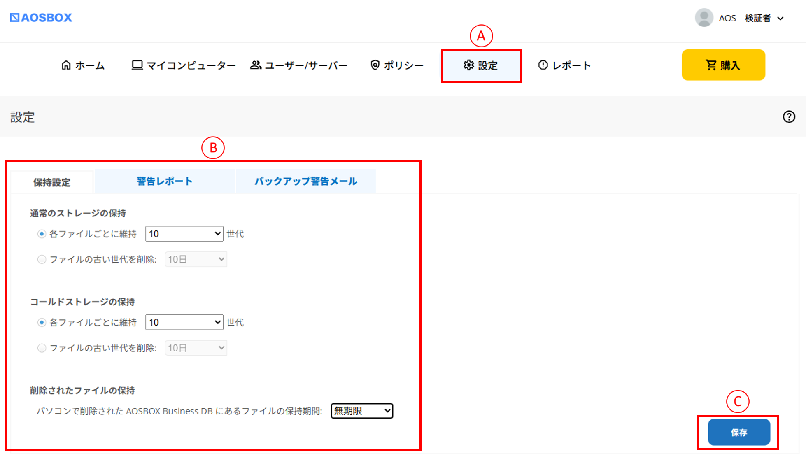806x463 pixels.
Task: Click the コールドストレージの保持 heading
Action: pos(82,302)
